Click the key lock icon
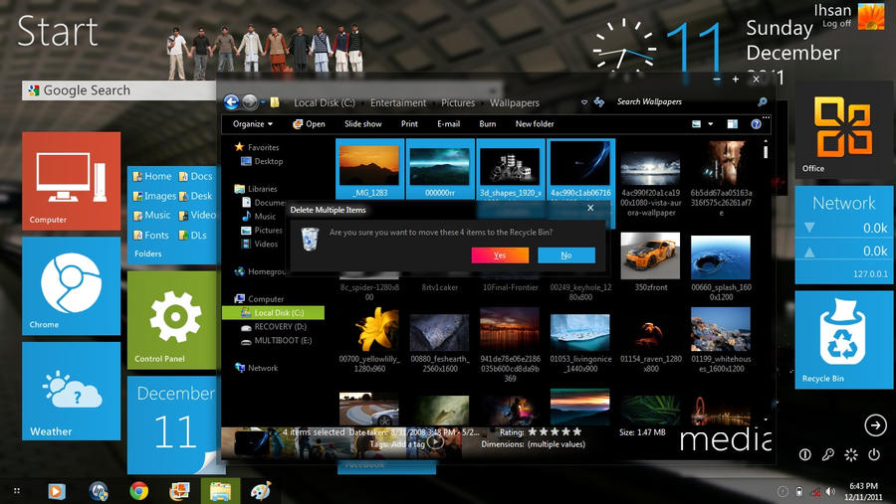The height and width of the screenshot is (504, 896). 828,454
